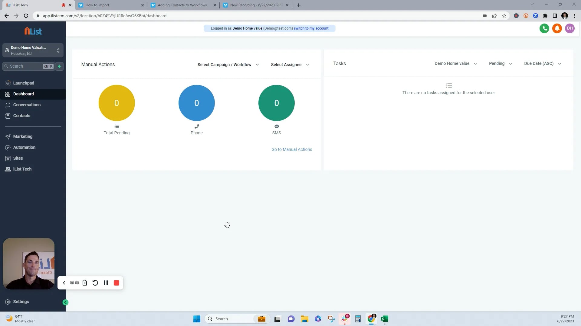Open the Due Date (ASC) sort dropdown

[x=543, y=64]
